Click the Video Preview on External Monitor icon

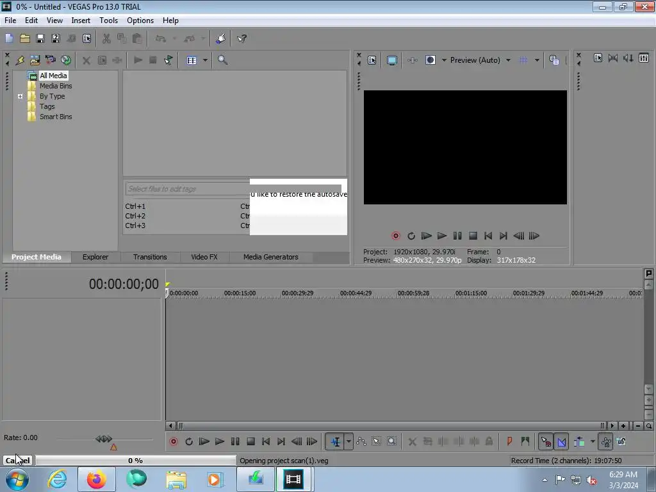392,60
